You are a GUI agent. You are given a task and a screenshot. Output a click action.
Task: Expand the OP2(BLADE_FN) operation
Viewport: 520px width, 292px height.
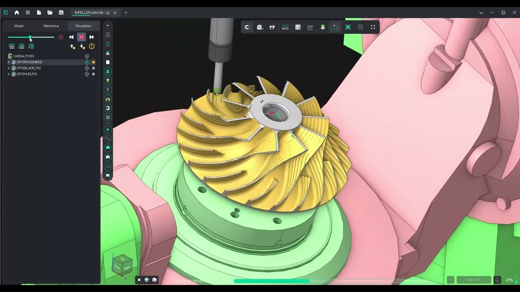point(9,68)
